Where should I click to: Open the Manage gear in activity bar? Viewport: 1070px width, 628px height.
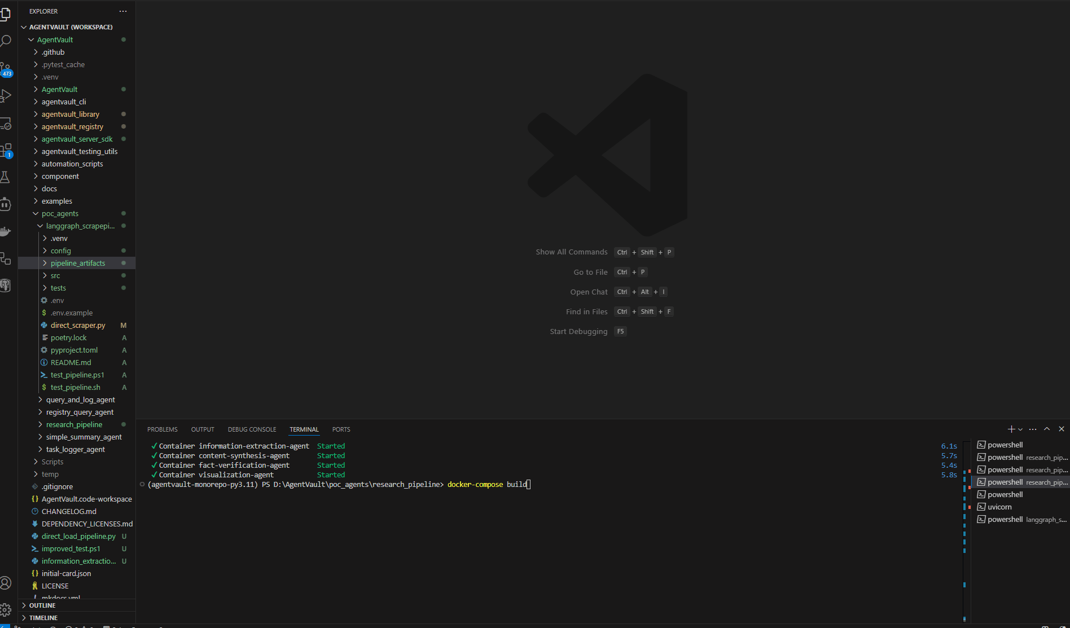click(6, 609)
